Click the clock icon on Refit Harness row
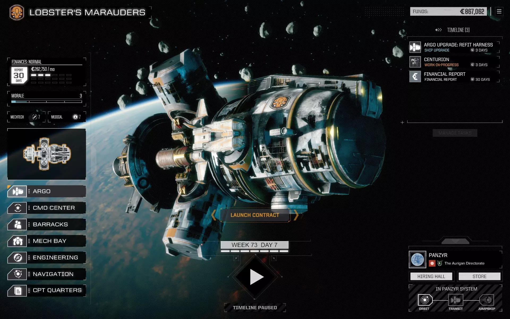510x319 pixels. click(x=472, y=50)
